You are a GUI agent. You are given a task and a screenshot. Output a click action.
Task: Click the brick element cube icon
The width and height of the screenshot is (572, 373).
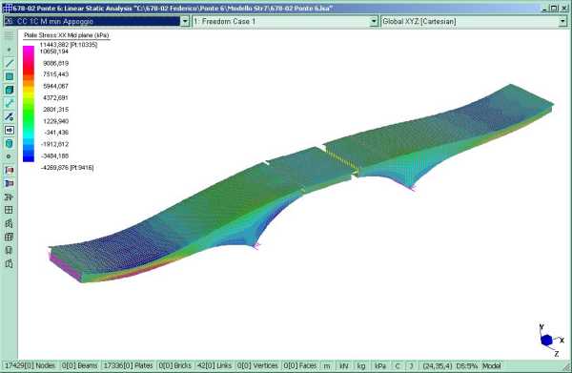(x=10, y=90)
